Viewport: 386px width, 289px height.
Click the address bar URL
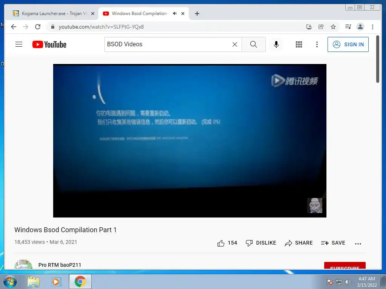(101, 27)
